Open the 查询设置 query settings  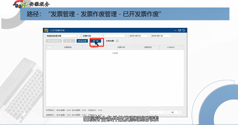tap(82, 41)
